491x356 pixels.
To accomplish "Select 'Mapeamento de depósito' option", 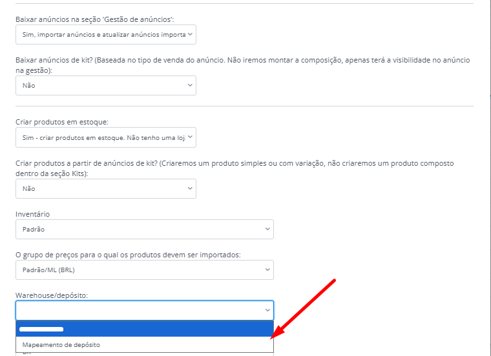I will 61,345.
